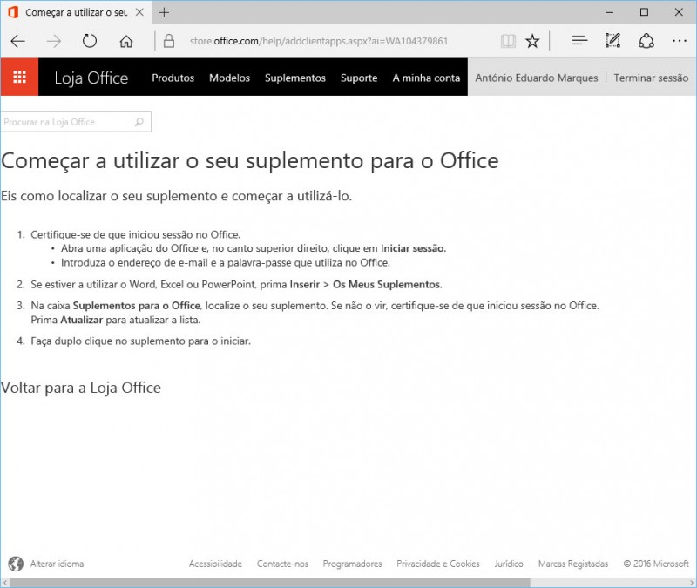697x588 pixels.
Task: Open the Hub panel icon
Action: click(579, 40)
